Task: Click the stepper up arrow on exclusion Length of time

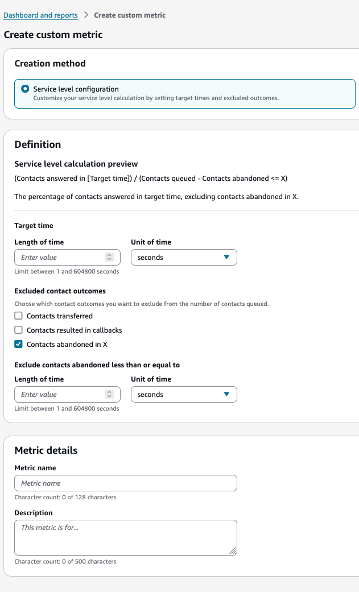Action: pos(109,392)
